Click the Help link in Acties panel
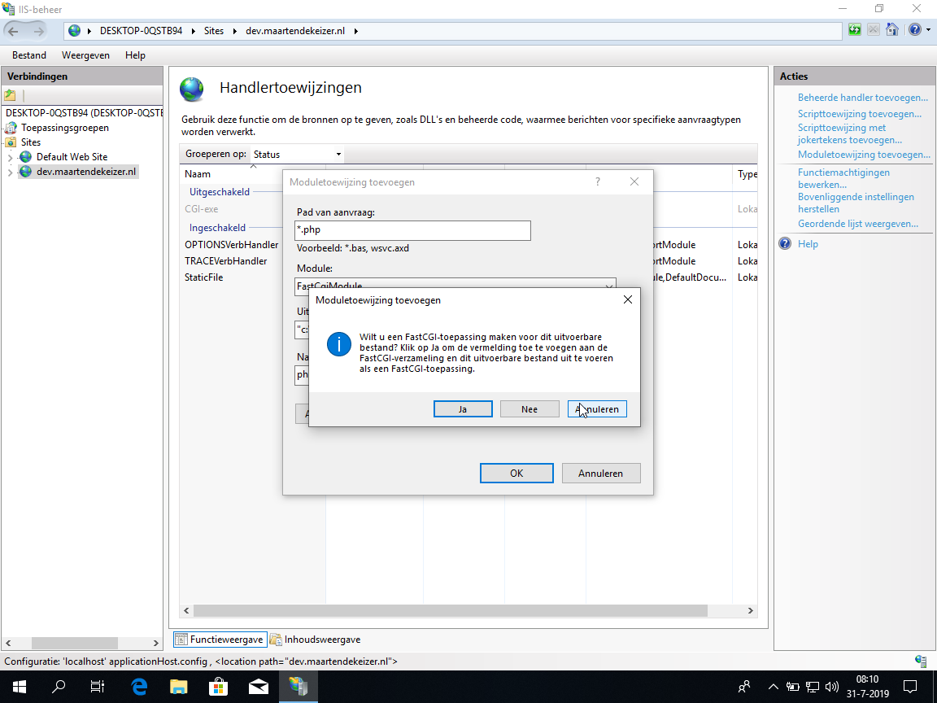The image size is (937, 703). coord(808,244)
